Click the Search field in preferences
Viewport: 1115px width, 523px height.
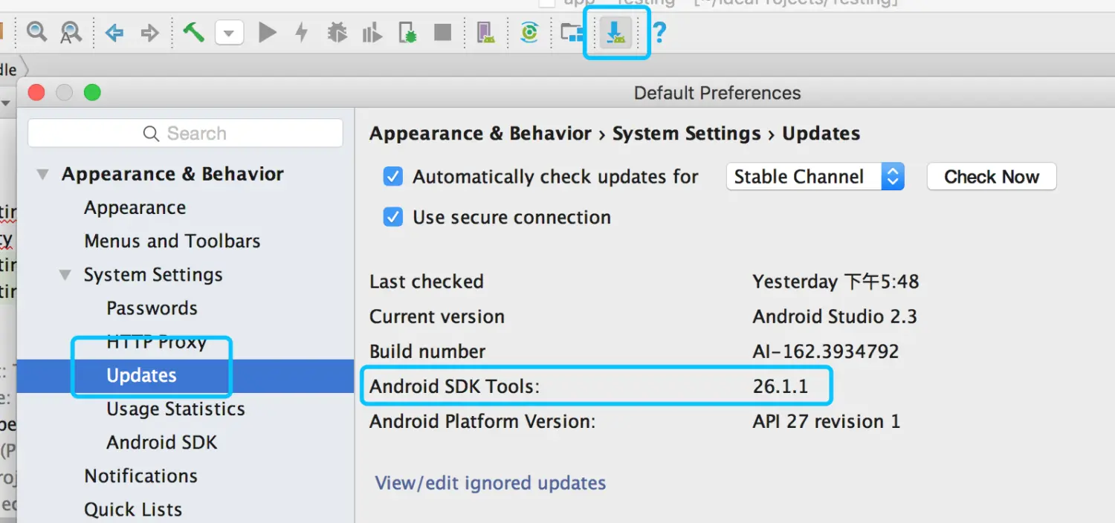pyautogui.click(x=185, y=134)
